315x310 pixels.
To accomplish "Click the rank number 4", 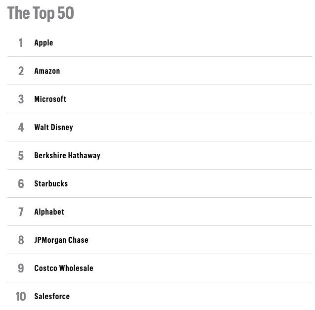I will (x=21, y=128).
